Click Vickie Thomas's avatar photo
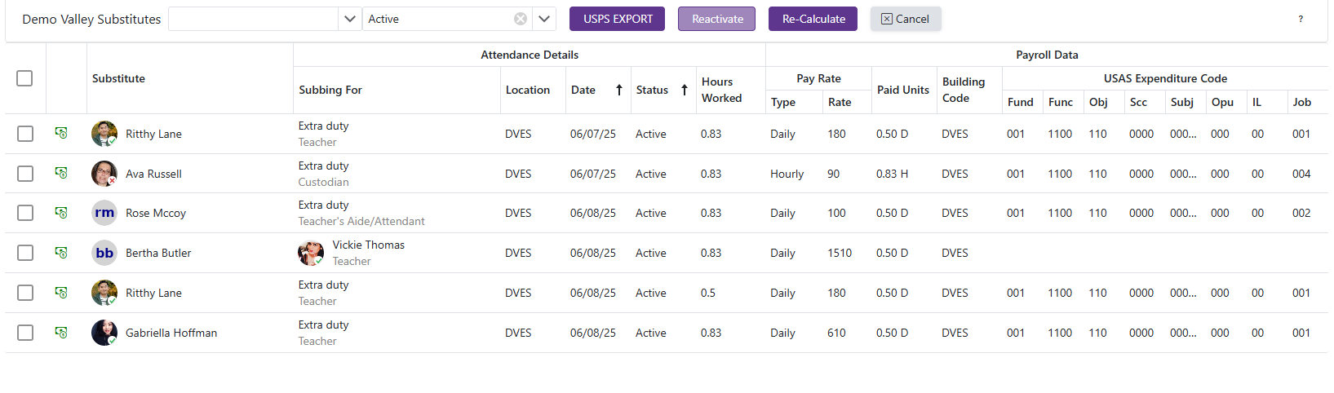 (x=311, y=253)
